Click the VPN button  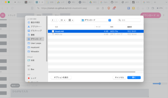pyautogui.click(x=160, y=8)
